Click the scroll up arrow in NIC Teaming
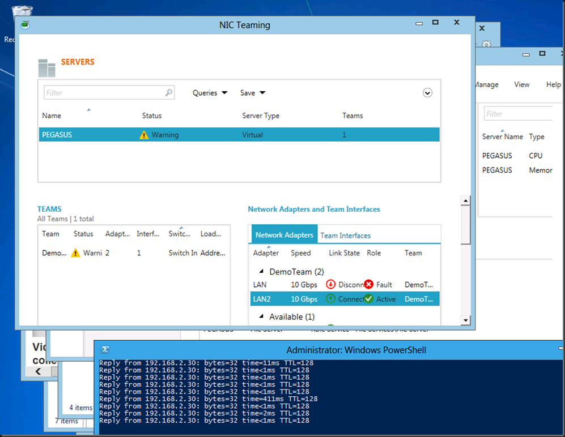 click(x=466, y=200)
